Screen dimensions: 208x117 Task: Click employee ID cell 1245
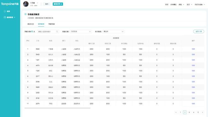click(x=38, y=71)
